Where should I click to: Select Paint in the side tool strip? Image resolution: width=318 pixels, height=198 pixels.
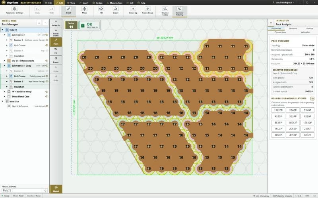coord(56,42)
